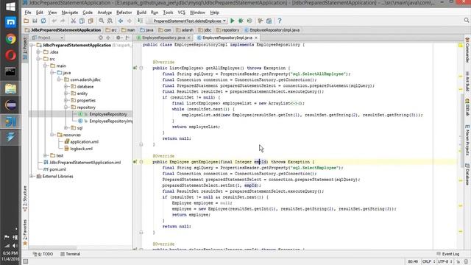471x265 pixels.
Task: Click Run with Coverage icon
Action: 249,21
